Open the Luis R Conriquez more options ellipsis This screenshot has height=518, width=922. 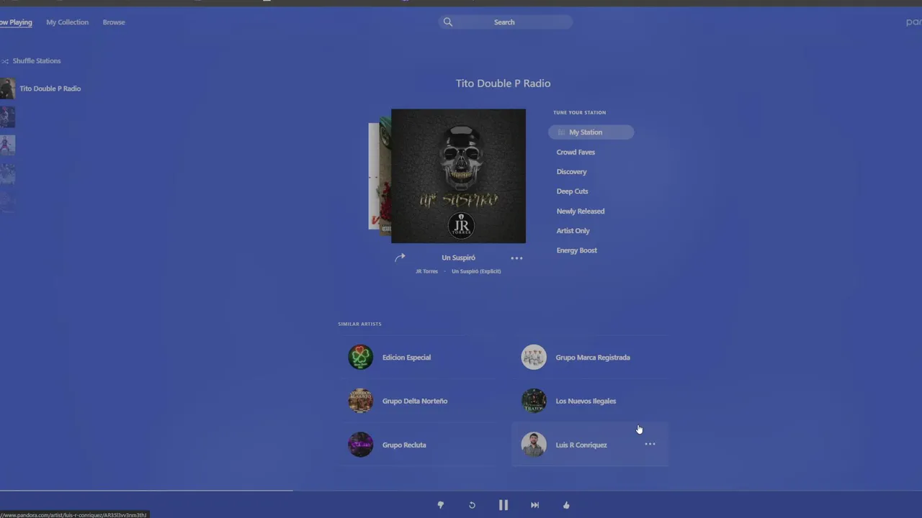[x=650, y=444]
